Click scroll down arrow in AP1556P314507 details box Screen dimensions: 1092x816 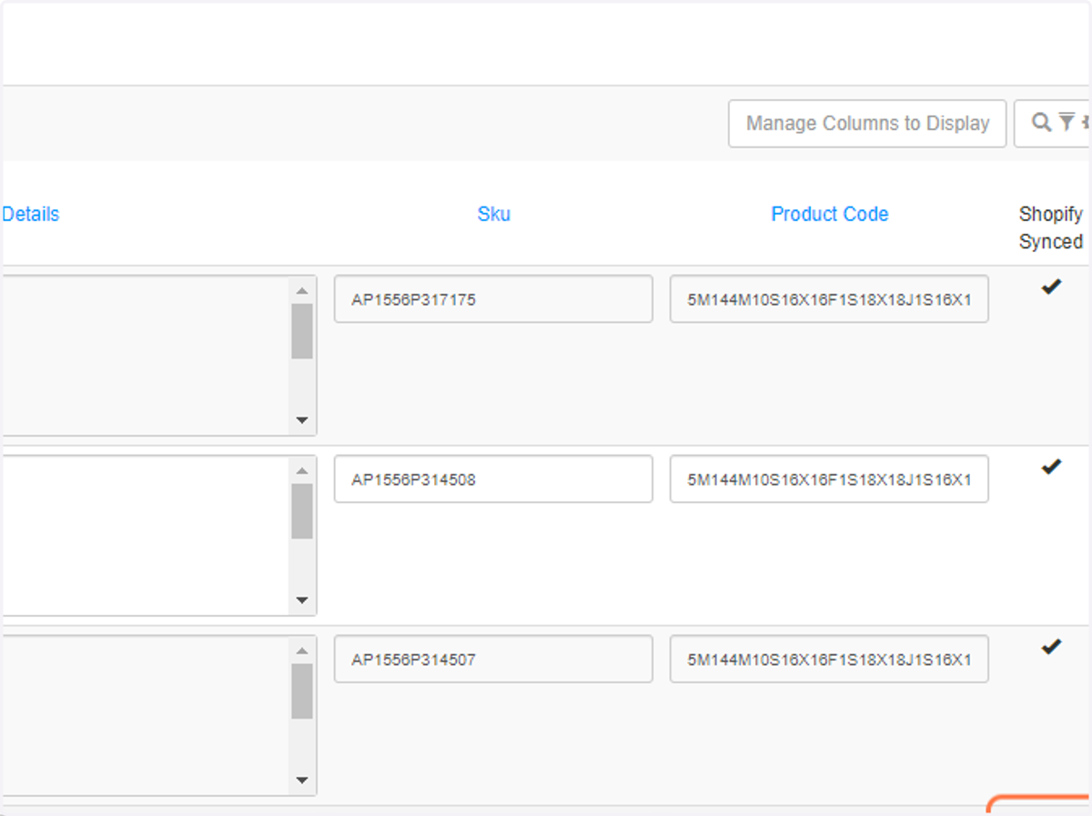click(x=302, y=781)
